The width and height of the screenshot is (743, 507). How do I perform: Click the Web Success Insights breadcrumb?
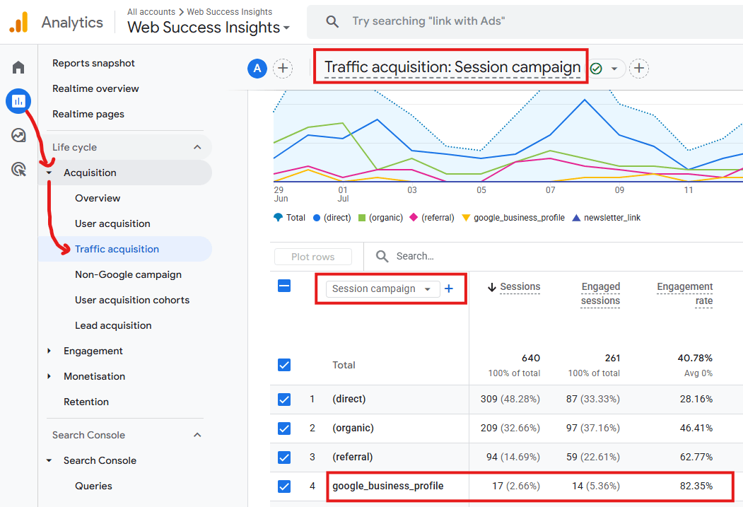click(x=229, y=12)
